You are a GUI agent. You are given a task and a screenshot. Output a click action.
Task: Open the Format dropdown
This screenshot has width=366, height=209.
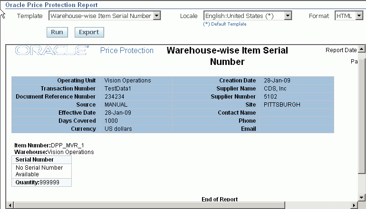click(349, 16)
